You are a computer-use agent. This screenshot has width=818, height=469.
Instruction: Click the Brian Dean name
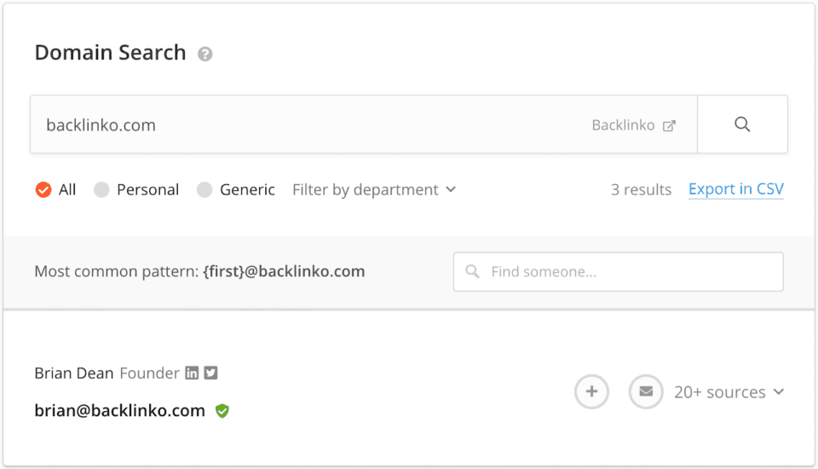[73, 373]
